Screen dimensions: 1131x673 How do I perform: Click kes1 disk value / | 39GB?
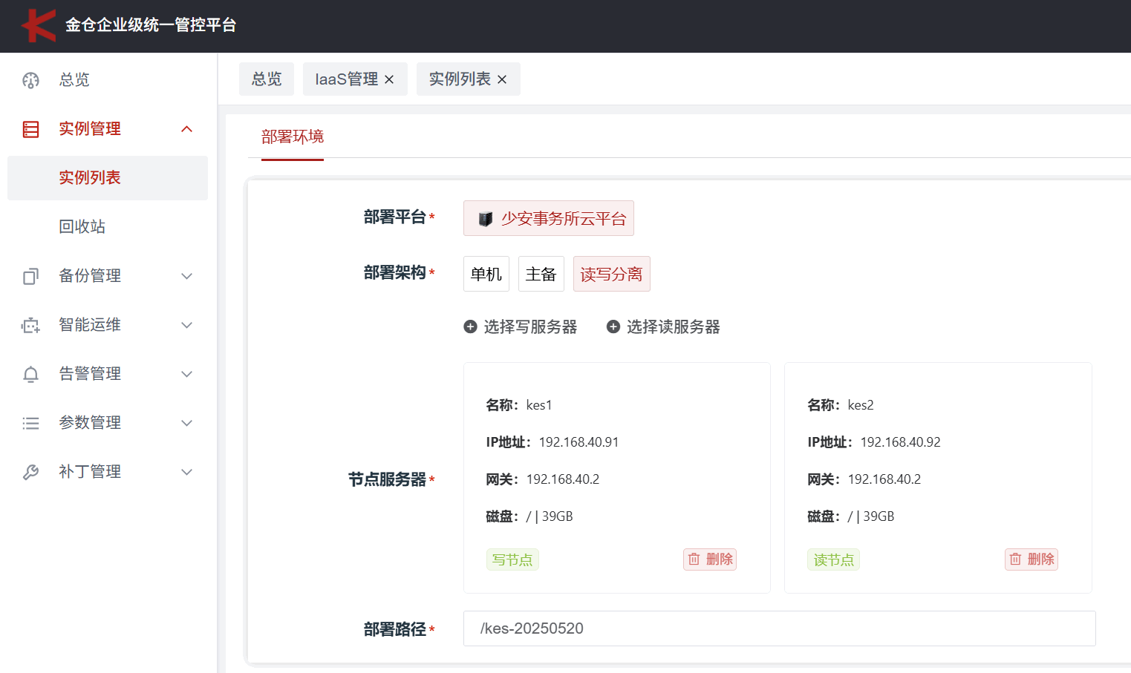tap(550, 516)
